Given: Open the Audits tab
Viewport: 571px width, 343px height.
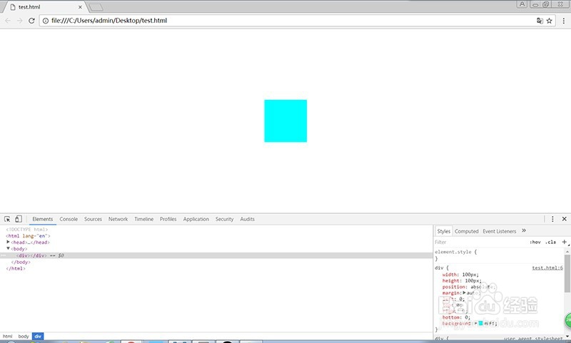Looking at the screenshot, I should point(247,219).
